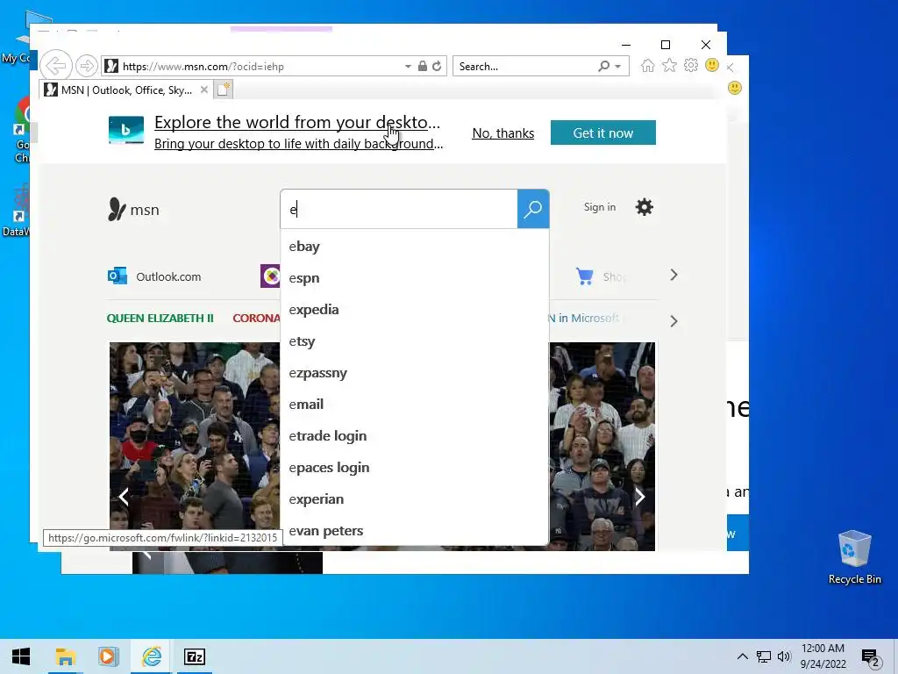Choose the espn suggestion
Screen dimensions: 898x674
pyautogui.click(x=414, y=278)
